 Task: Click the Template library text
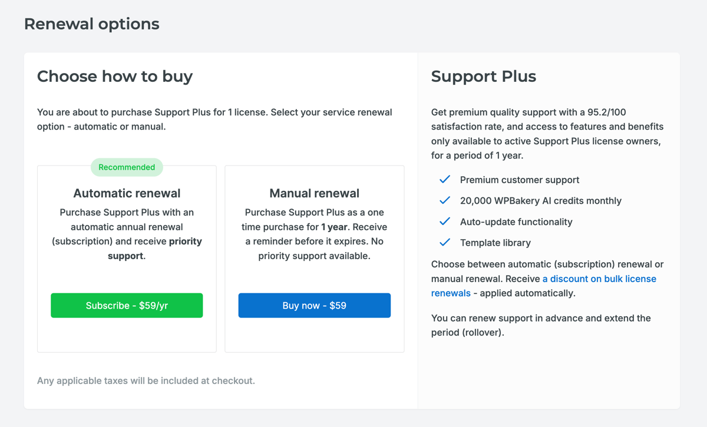pos(495,243)
